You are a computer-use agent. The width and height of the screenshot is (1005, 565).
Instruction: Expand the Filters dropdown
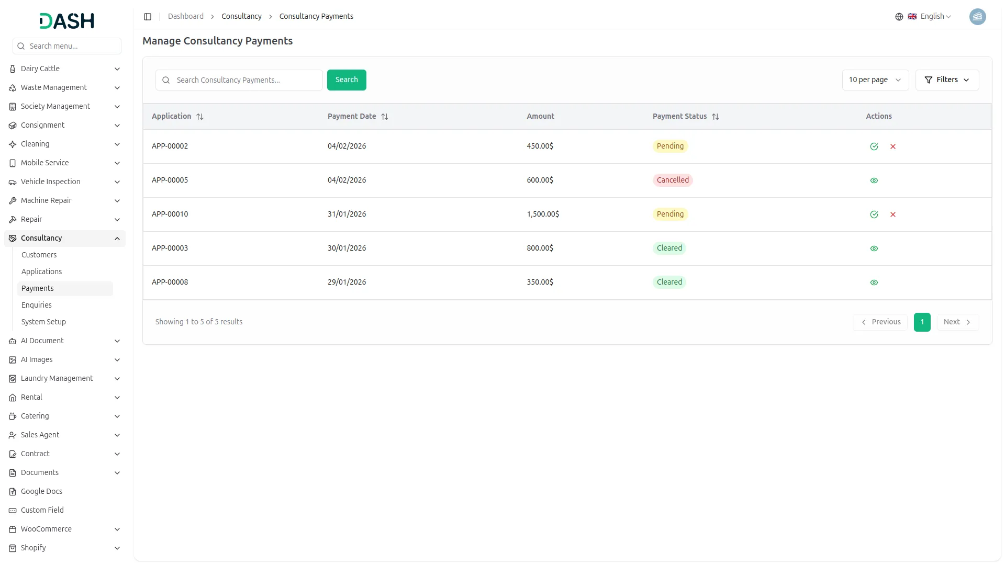pos(946,80)
